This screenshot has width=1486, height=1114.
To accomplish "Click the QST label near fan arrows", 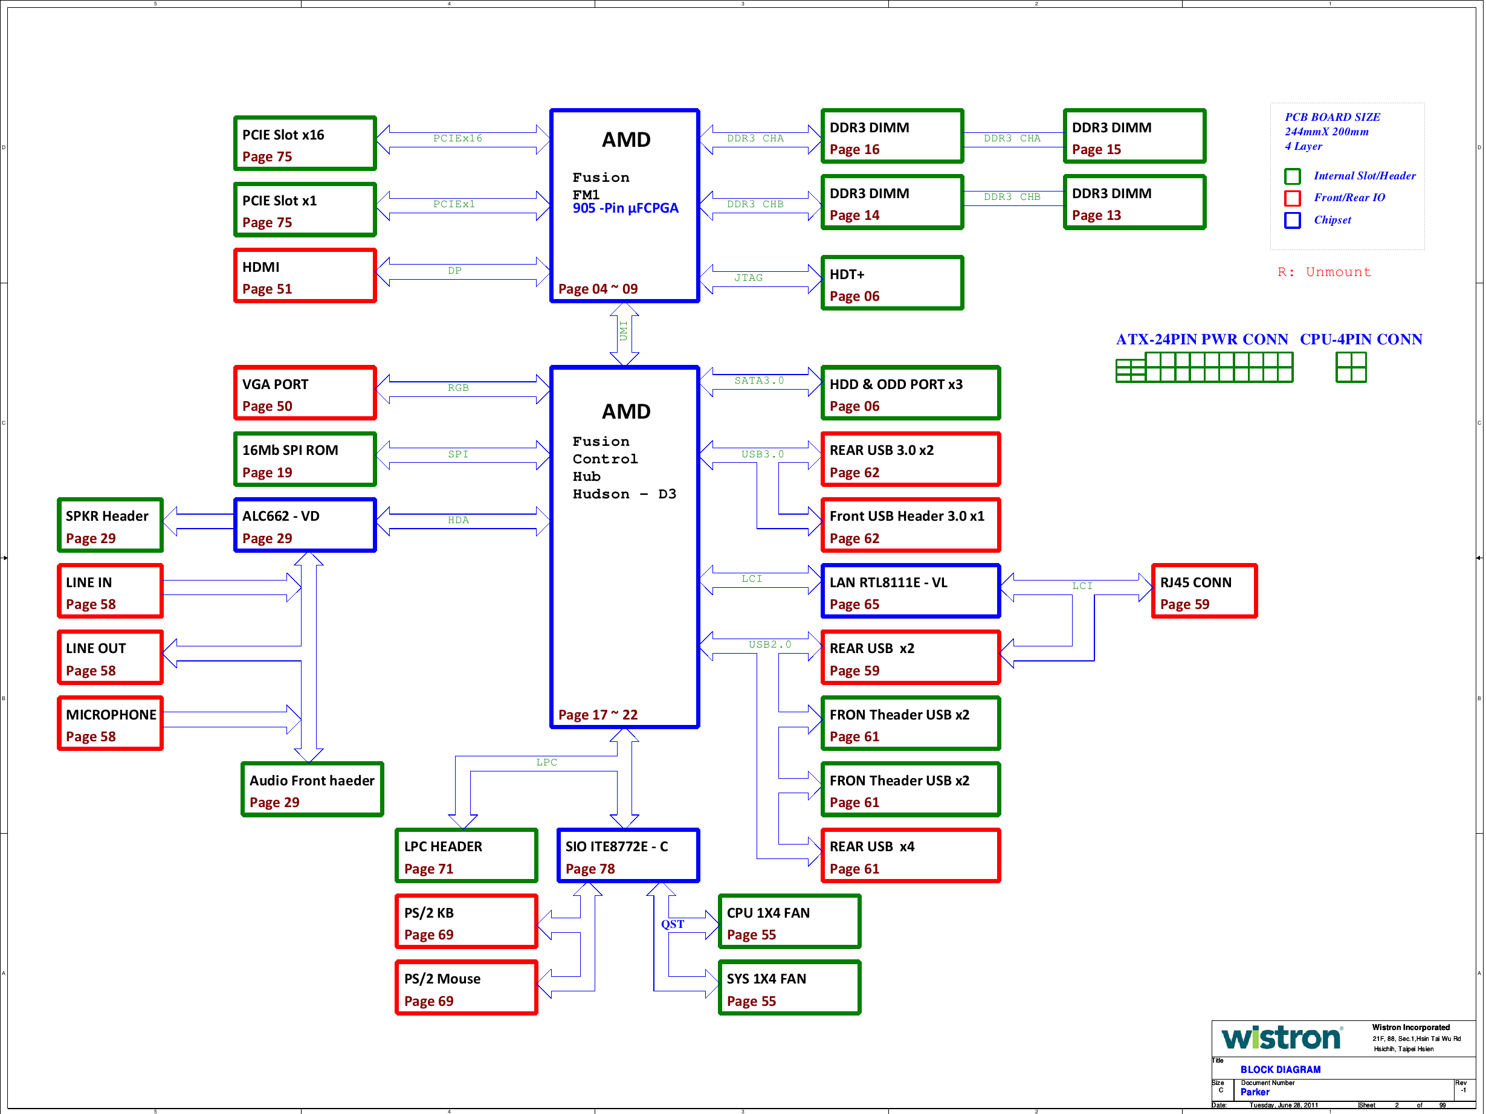I will [x=673, y=924].
